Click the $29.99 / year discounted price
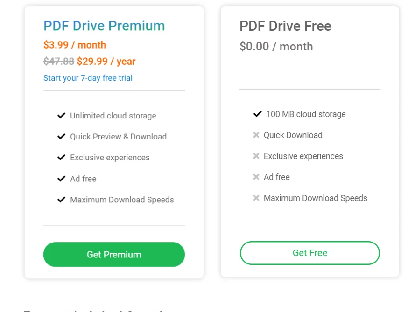This screenshot has height=312, width=415. coord(106,62)
